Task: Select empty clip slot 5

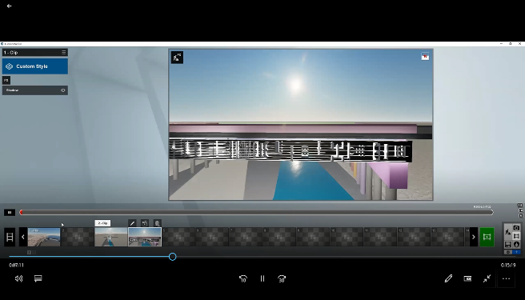Action: coord(178,237)
